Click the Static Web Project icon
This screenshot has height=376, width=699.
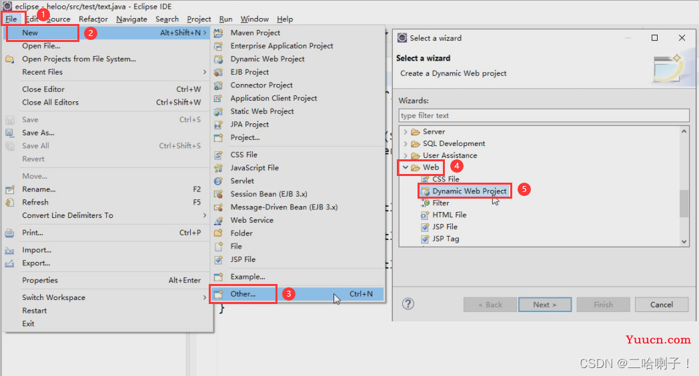click(219, 111)
